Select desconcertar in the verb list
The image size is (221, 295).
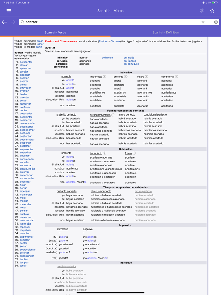point(27,123)
